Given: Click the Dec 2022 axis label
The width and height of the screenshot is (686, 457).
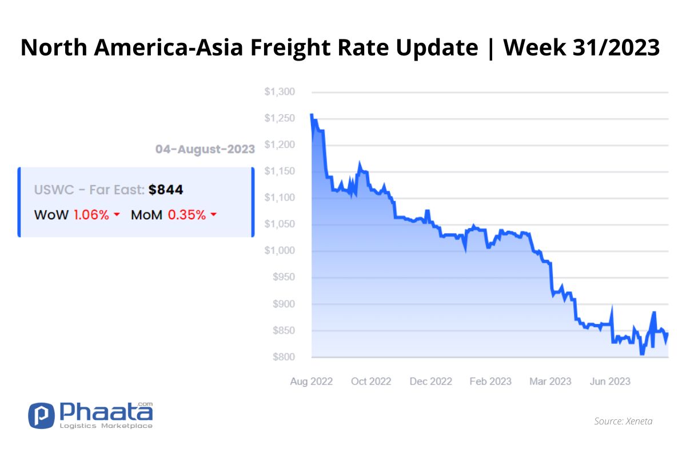Looking at the screenshot, I should tap(430, 381).
